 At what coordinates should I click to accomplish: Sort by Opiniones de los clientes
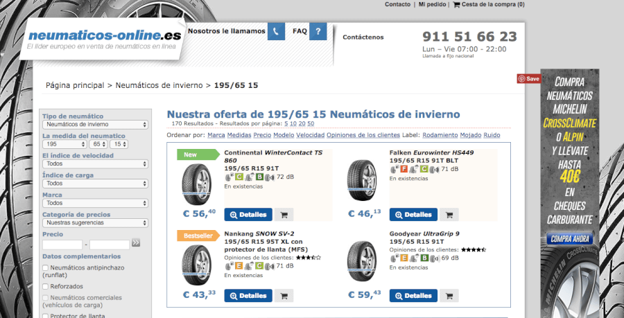[363, 135]
